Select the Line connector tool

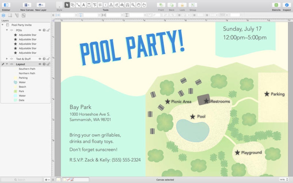(78, 5)
